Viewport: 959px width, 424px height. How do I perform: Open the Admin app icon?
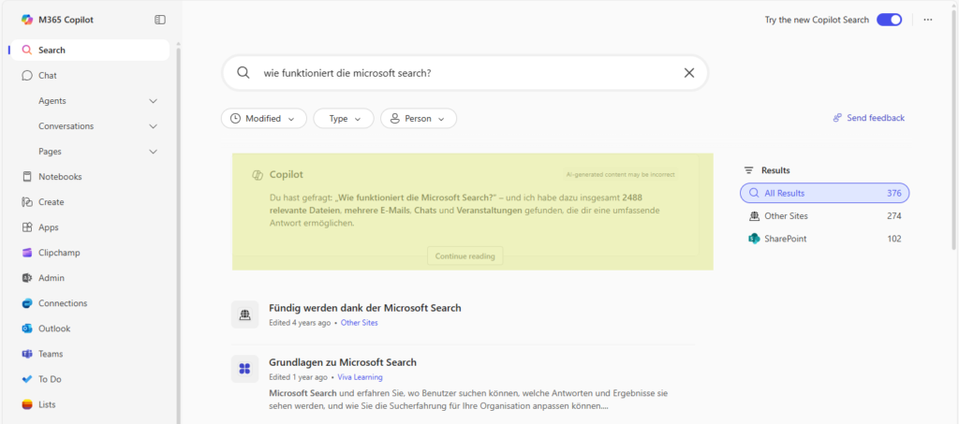[27, 278]
